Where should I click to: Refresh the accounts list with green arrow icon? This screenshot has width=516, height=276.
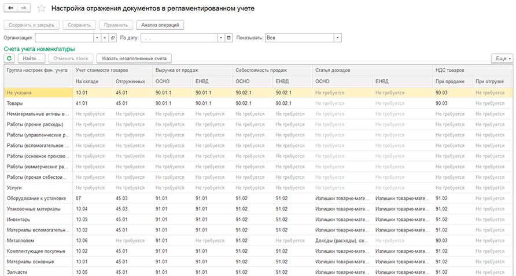click(x=9, y=58)
